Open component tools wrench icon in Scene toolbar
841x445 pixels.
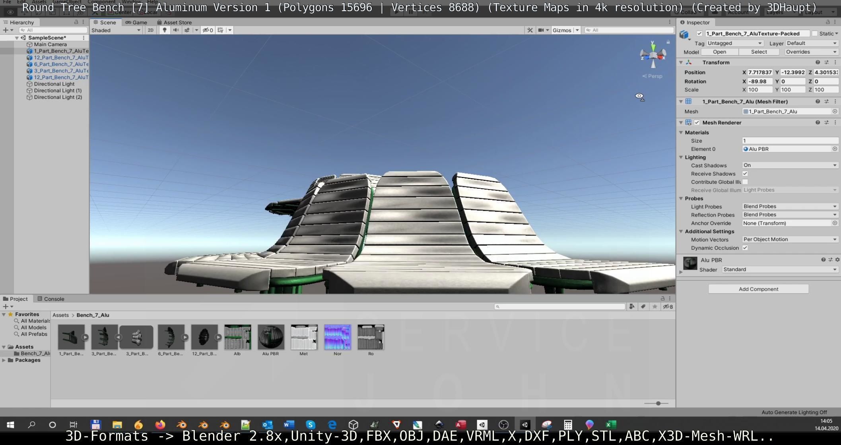click(x=530, y=30)
